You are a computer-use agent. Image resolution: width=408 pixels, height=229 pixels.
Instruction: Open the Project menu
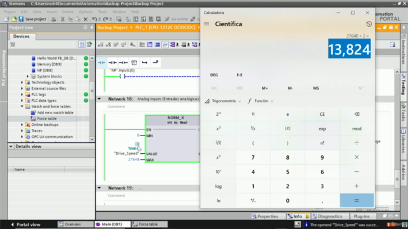(x=10, y=11)
